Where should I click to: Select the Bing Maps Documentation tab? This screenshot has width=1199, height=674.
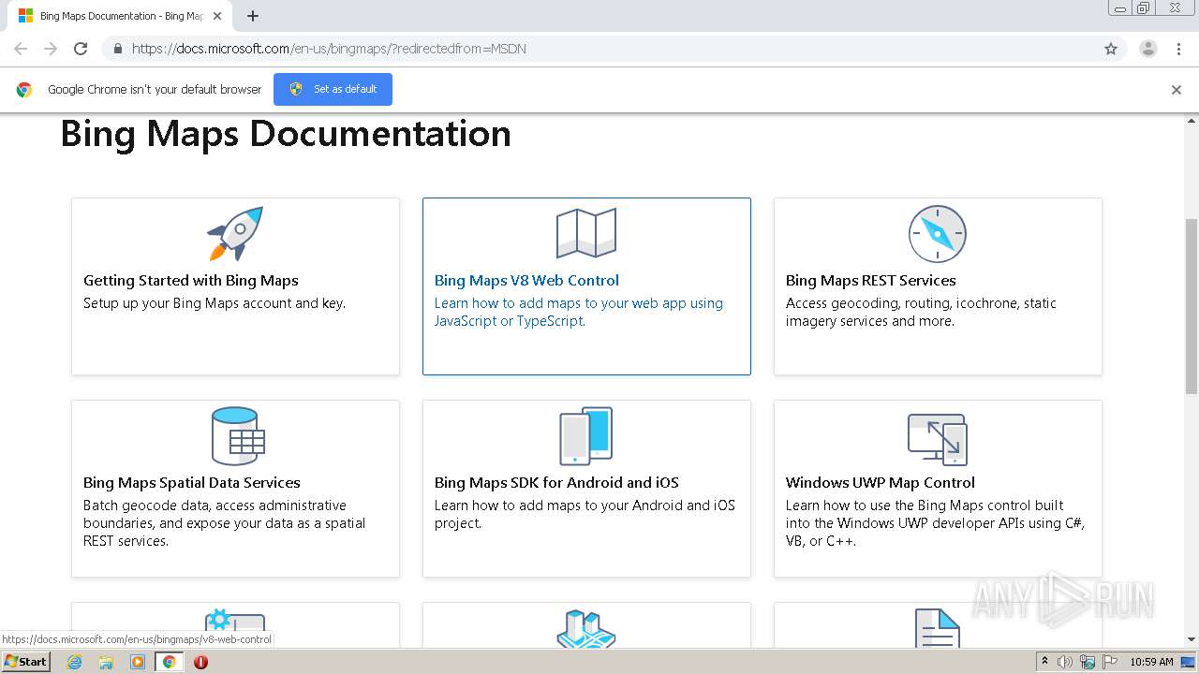tap(122, 16)
